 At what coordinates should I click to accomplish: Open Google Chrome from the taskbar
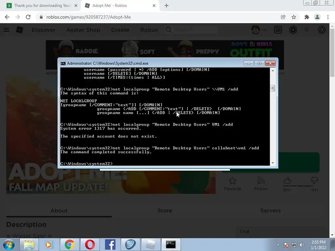(69, 244)
